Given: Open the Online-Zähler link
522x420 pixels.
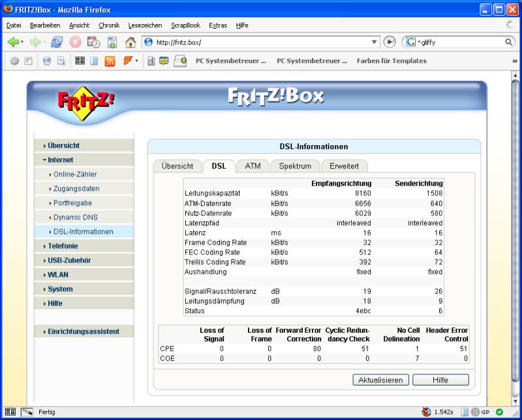Looking at the screenshot, I should [75, 174].
